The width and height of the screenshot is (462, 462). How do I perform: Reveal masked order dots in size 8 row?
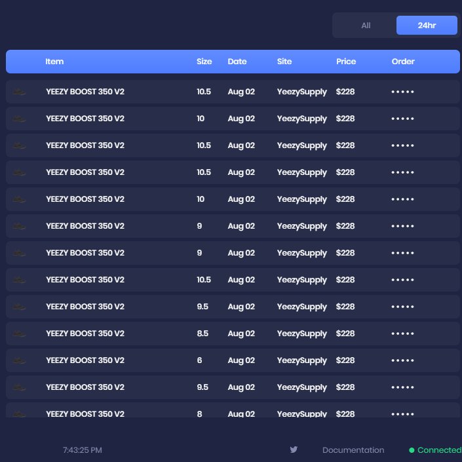click(x=402, y=414)
